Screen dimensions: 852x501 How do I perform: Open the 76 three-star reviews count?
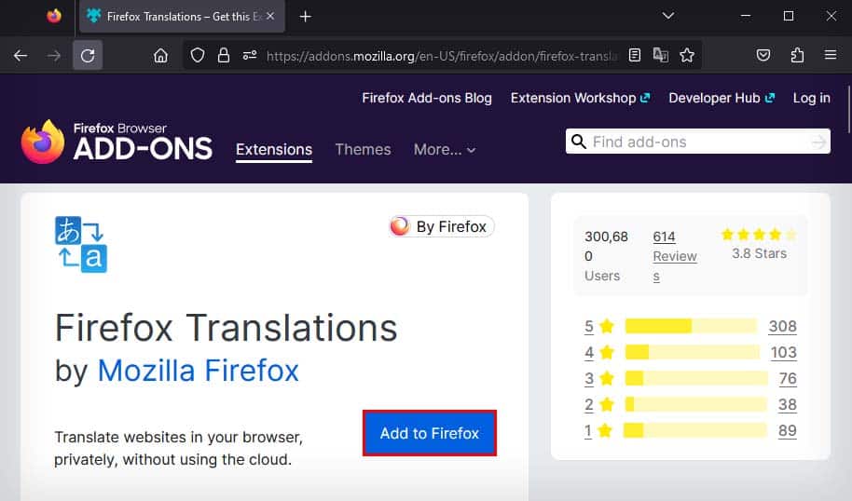point(788,378)
